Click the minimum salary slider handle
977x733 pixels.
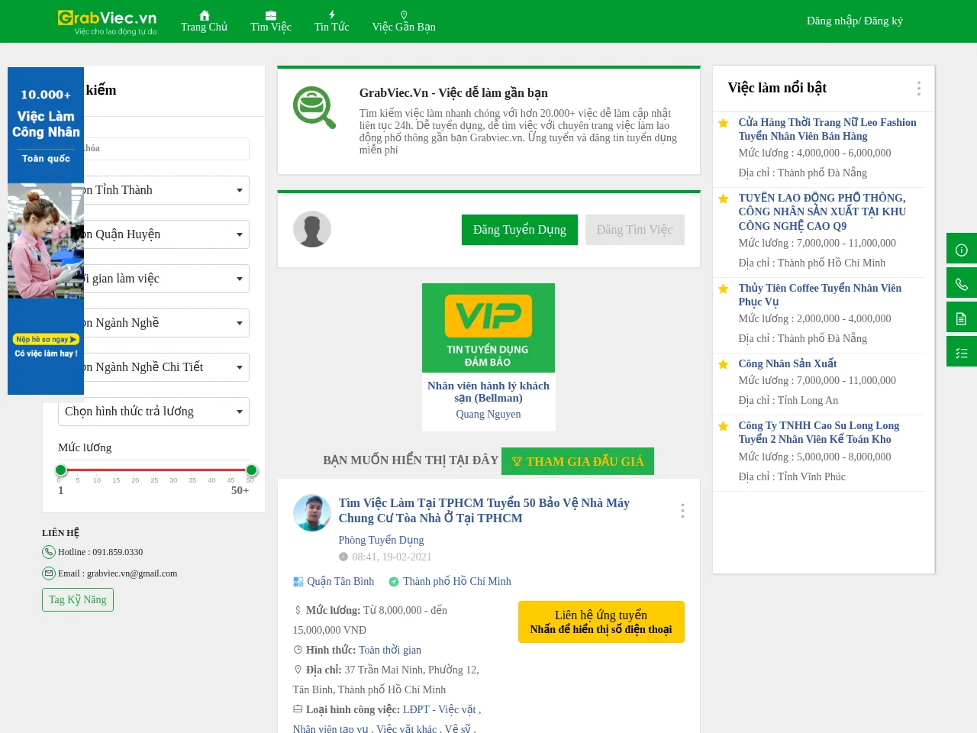click(x=61, y=470)
